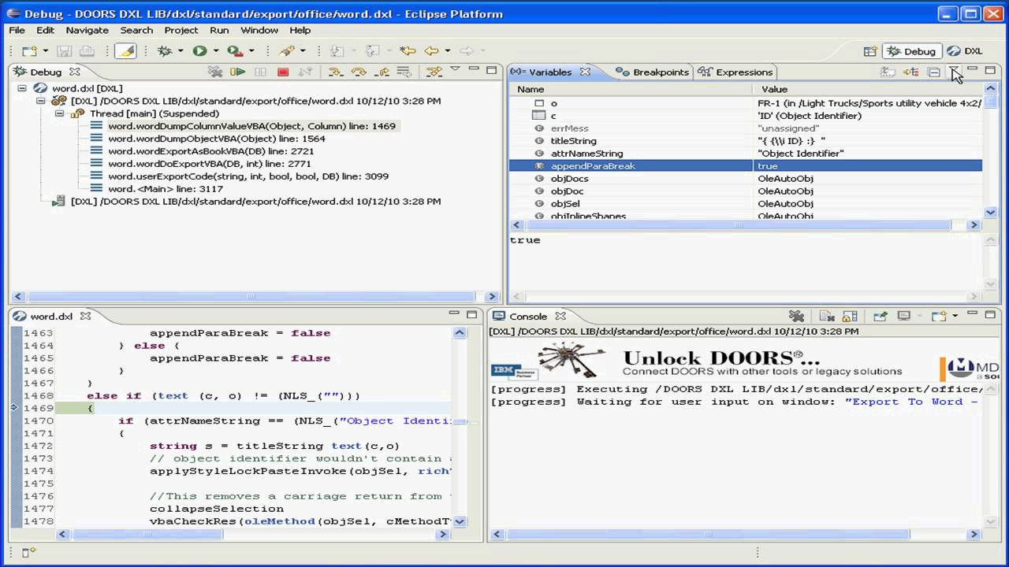Close the Console view tab
This screenshot has height=567, width=1009.
[560, 316]
